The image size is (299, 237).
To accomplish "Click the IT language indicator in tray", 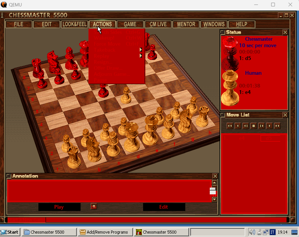I will pos(272,232).
